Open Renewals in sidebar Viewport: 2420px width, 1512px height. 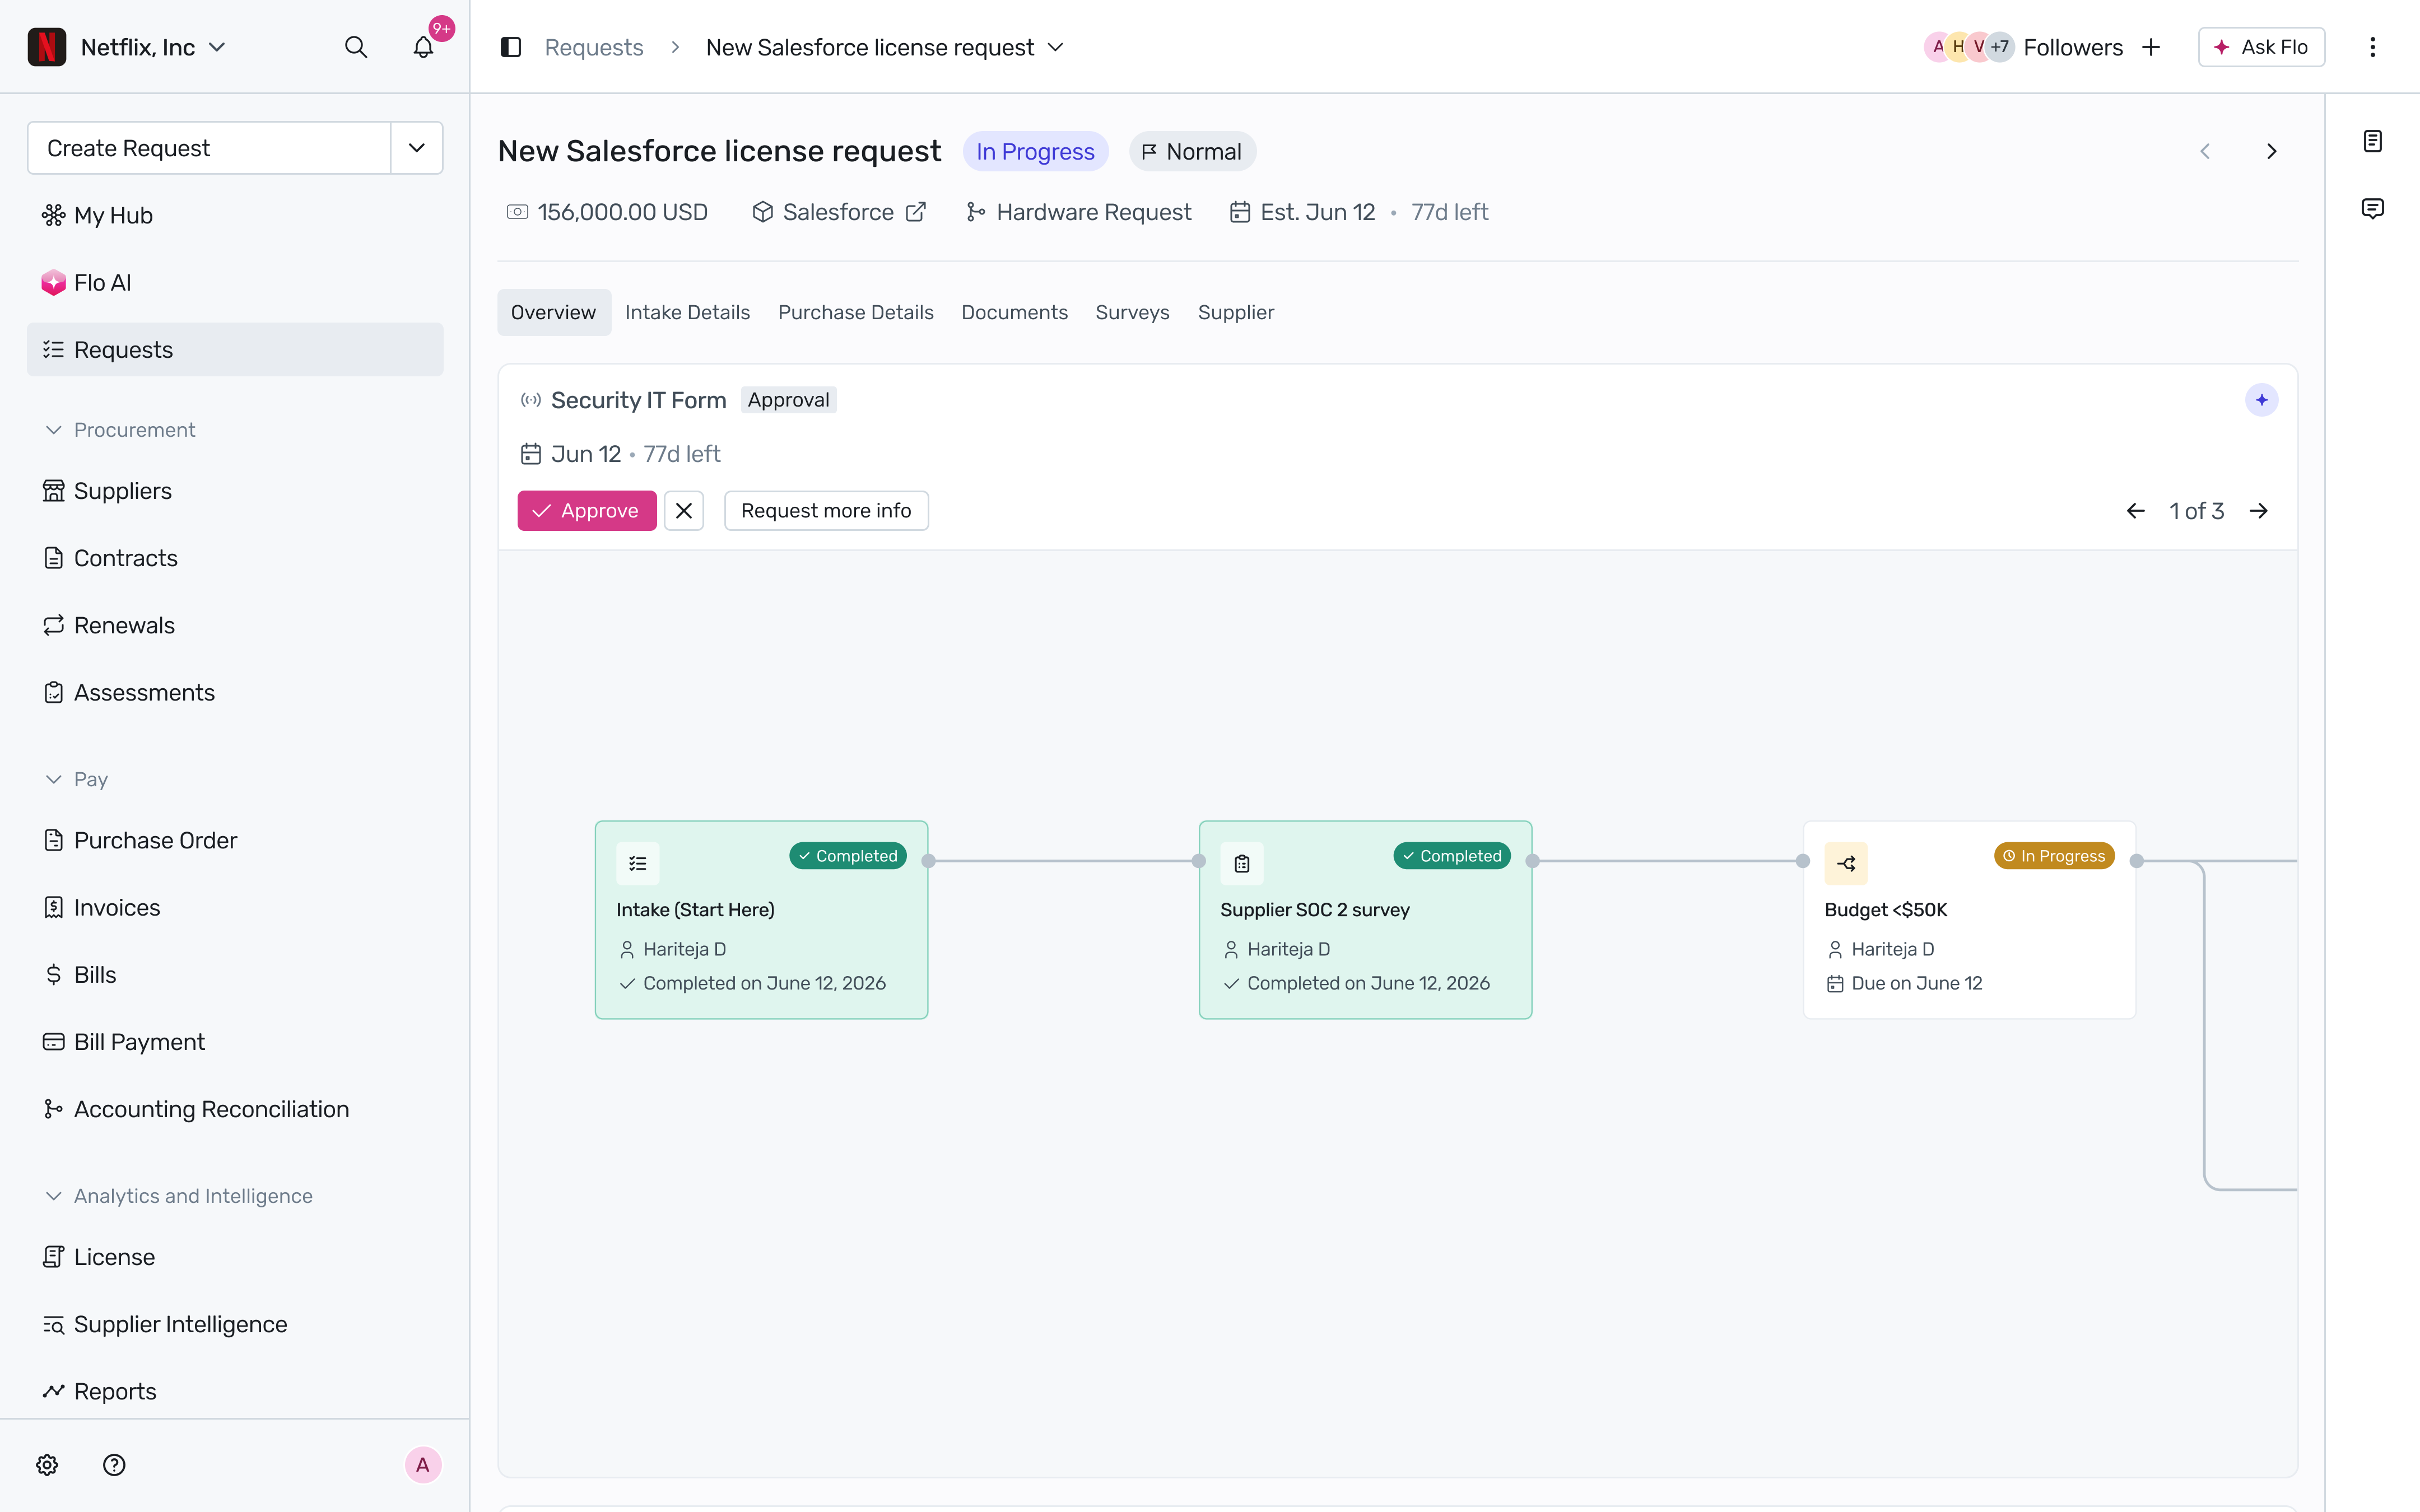pos(235,625)
